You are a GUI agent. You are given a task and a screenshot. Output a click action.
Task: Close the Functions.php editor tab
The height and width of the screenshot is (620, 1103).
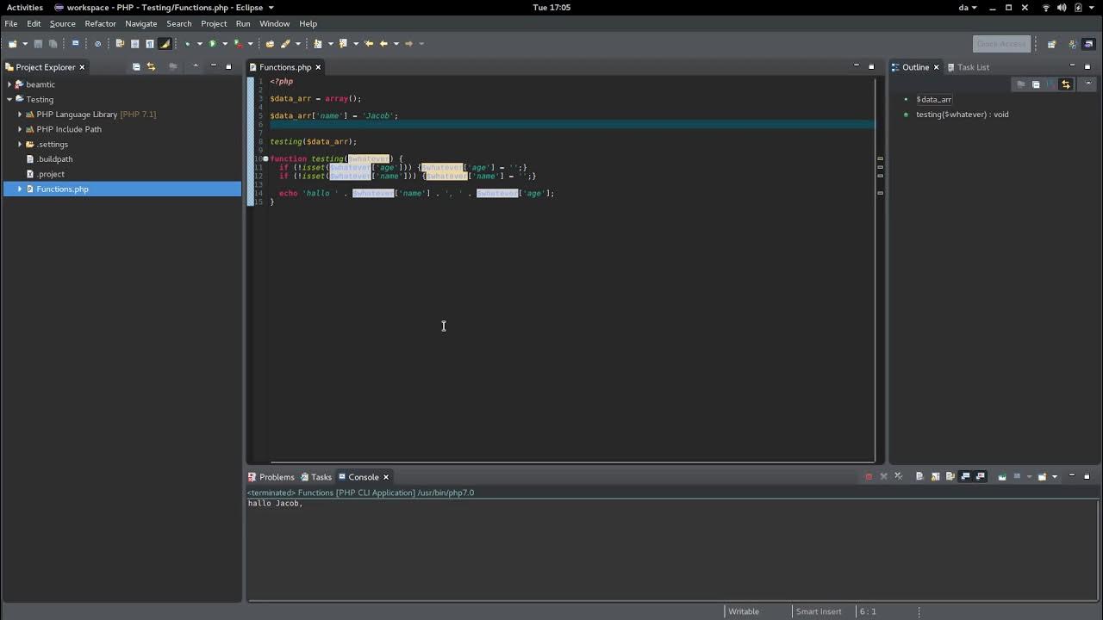[318, 67]
